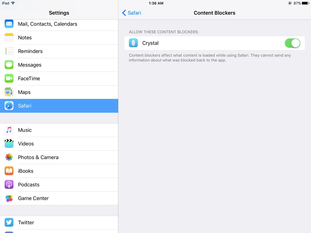
Task: Click the Podcasts icon
Action: click(9, 185)
